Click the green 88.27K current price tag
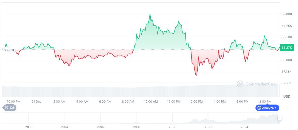 [287, 48]
